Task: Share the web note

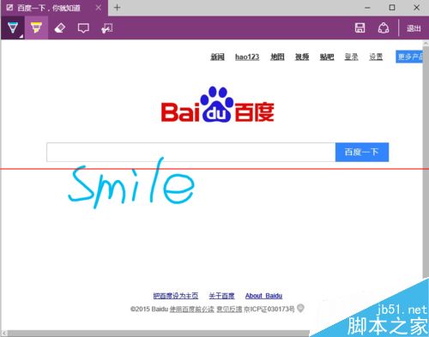Action: tap(384, 28)
